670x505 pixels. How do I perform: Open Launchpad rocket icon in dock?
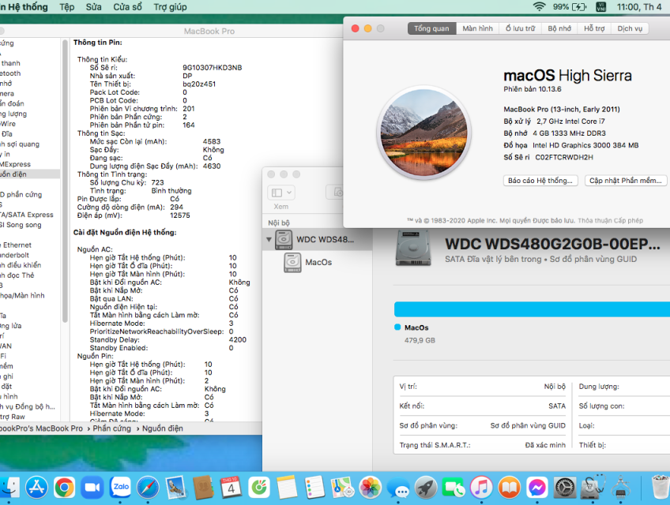426,487
